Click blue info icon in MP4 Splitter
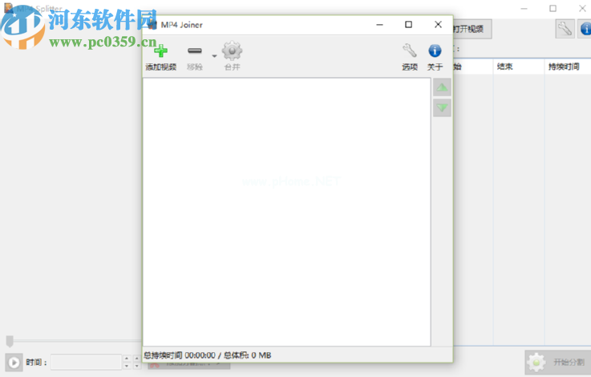This screenshot has width=591, height=377. [x=585, y=29]
